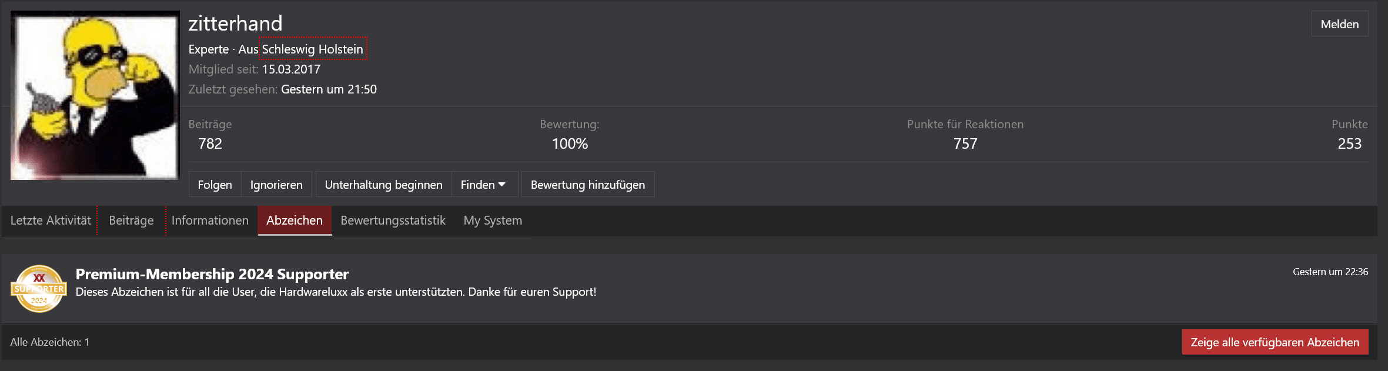Screen dimensions: 1388x371
Task: Click Bewertung hinzufügen button
Action: point(588,185)
